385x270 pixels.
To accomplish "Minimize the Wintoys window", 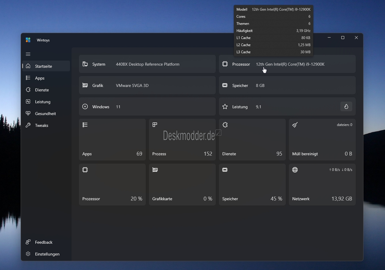I will pos(329,38).
